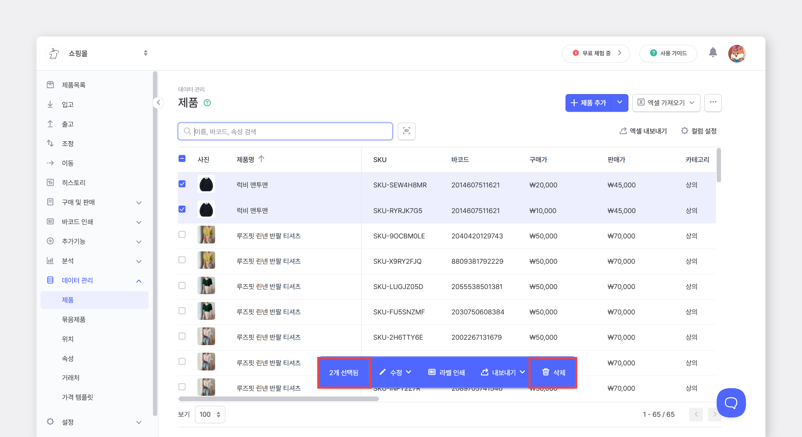Open thumbnail of SKU-RYRJK7G5 product
This screenshot has height=437, width=802.
206,209
